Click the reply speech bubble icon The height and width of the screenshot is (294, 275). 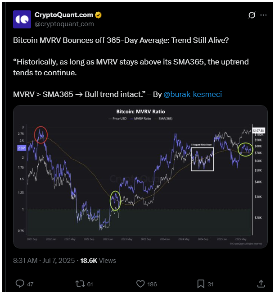coord(20,284)
